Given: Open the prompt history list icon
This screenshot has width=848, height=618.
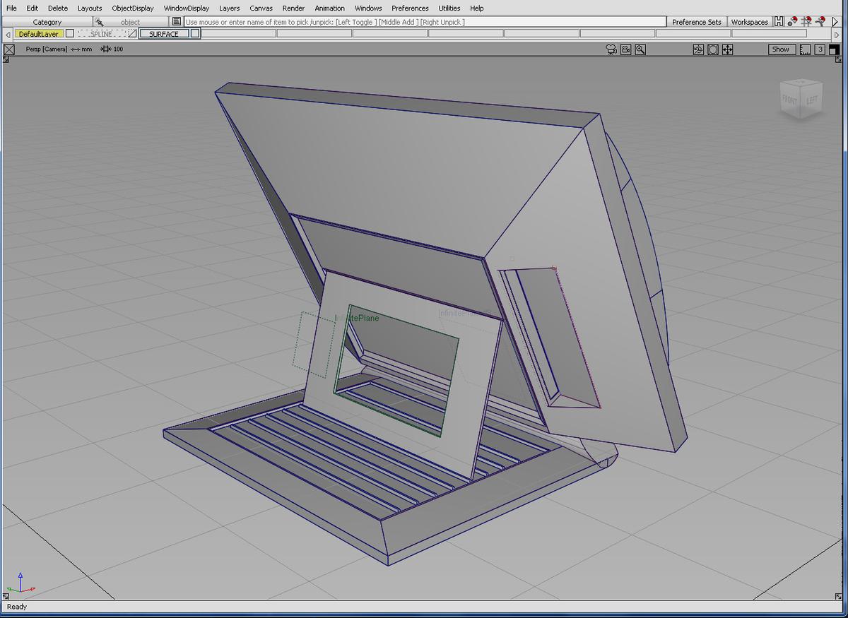Looking at the screenshot, I should pyautogui.click(x=177, y=22).
